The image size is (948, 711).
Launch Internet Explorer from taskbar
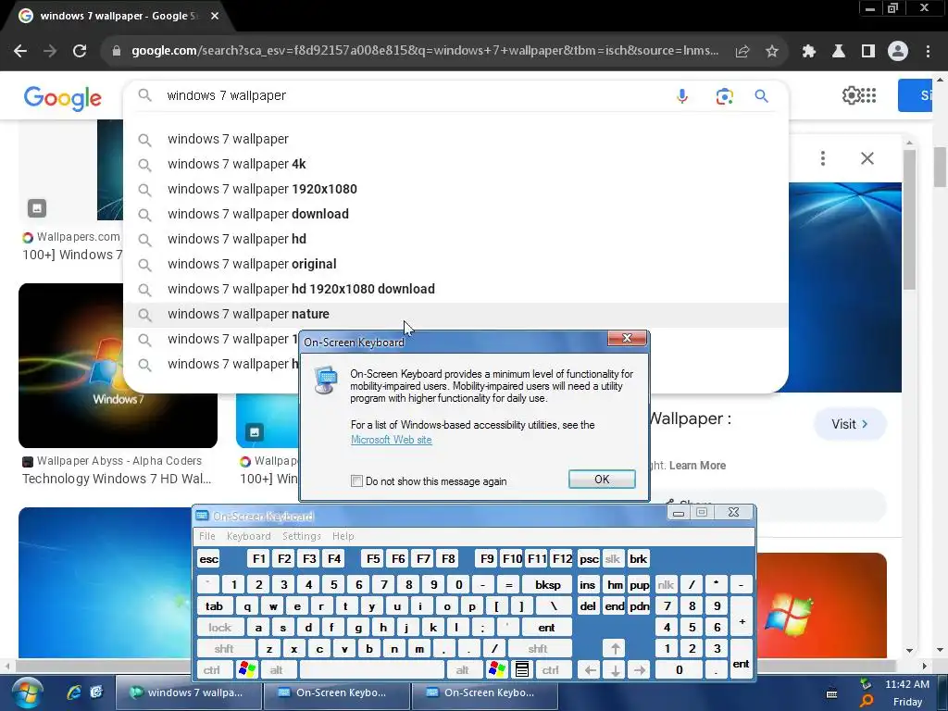pos(74,692)
